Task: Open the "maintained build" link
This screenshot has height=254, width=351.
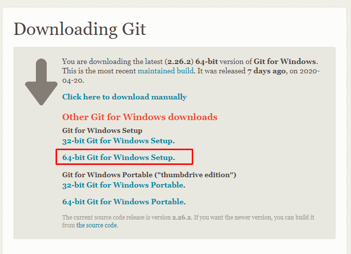Action: [x=166, y=71]
